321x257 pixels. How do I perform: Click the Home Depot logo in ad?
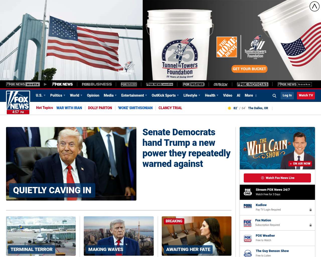tap(227, 47)
